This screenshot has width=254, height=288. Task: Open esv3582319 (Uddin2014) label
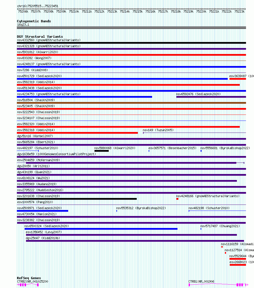tap(36, 82)
